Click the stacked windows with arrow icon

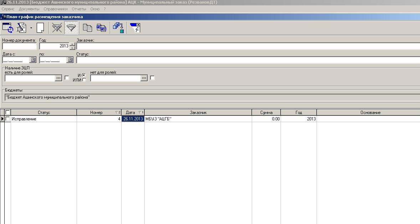tap(118, 27)
